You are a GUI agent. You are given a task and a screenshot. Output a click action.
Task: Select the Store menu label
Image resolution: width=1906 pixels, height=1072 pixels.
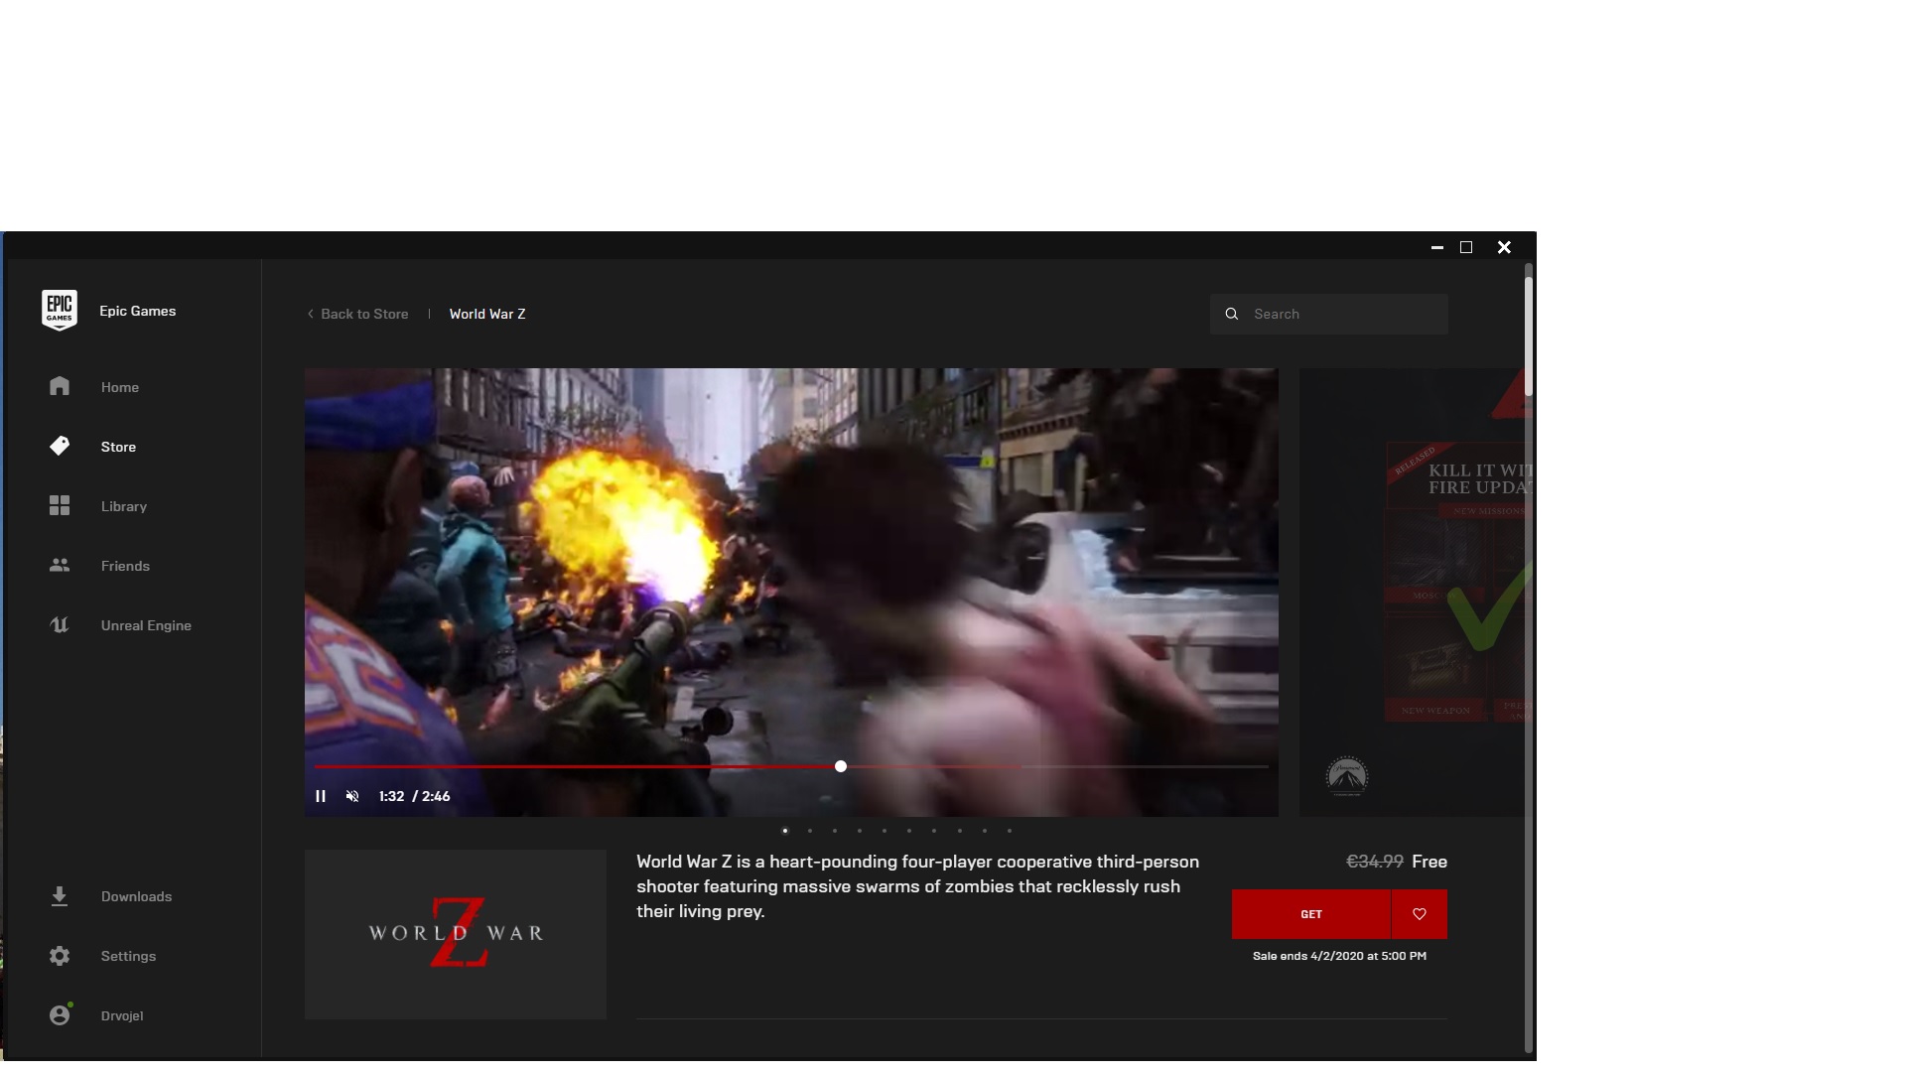[x=118, y=447]
